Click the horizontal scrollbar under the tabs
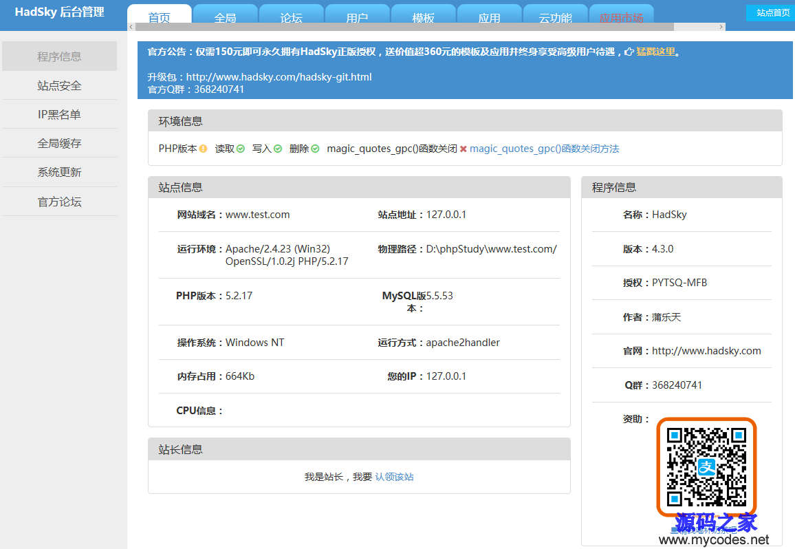The height and width of the screenshot is (549, 795). 404,27
